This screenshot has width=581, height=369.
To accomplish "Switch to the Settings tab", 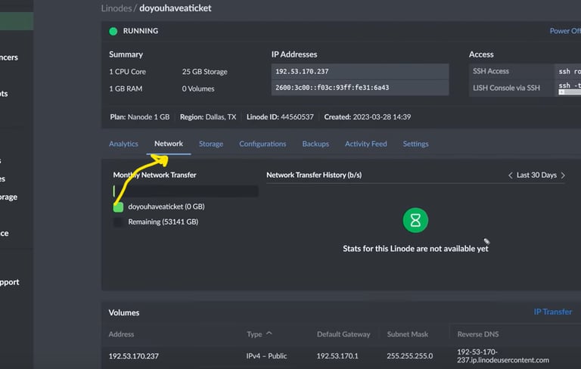I will 415,144.
